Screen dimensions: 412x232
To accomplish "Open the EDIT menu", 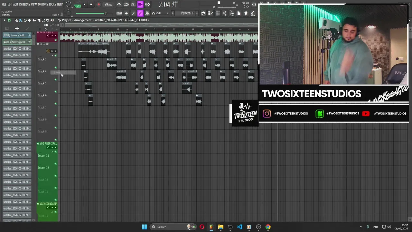I will tap(10, 5).
